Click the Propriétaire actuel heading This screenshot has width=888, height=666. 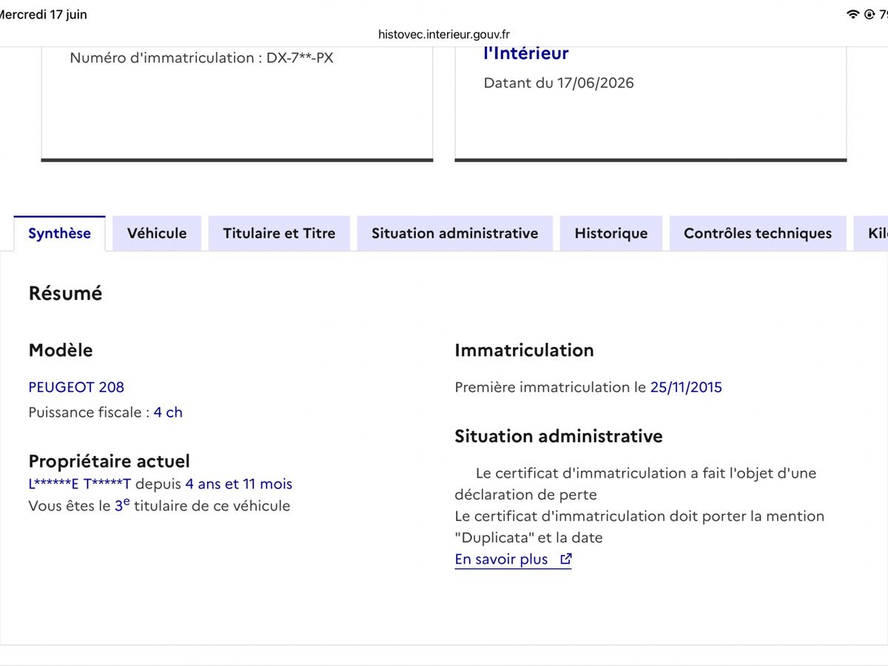pos(109,461)
